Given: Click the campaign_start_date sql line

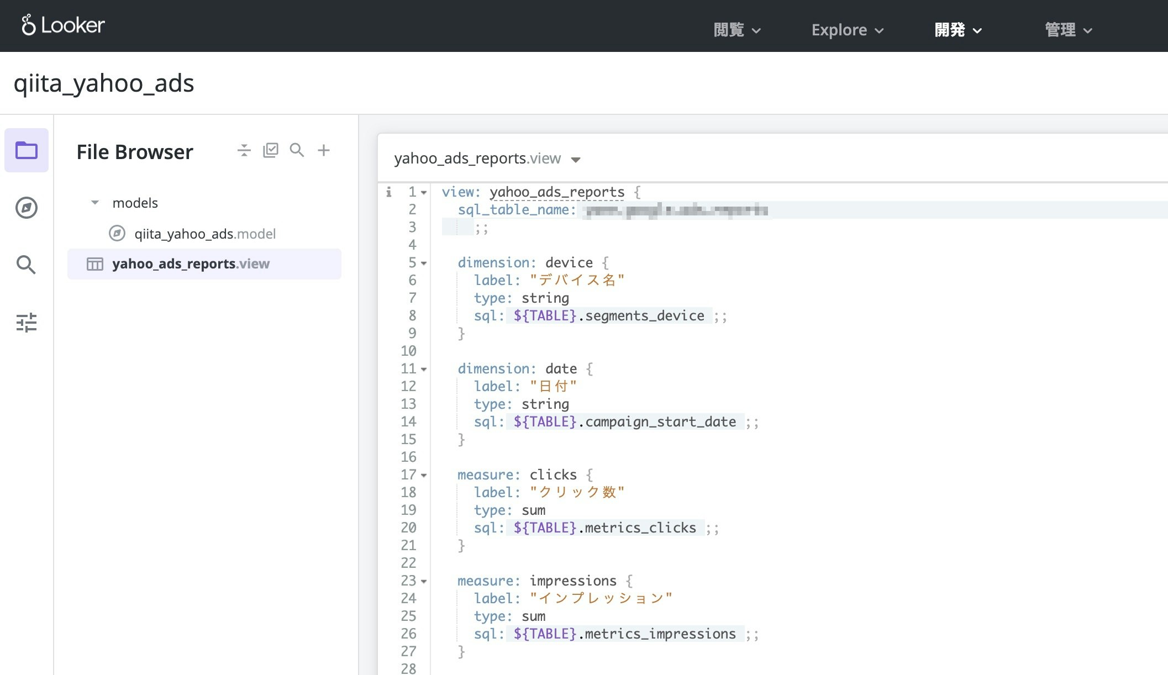Looking at the screenshot, I should click(616, 421).
